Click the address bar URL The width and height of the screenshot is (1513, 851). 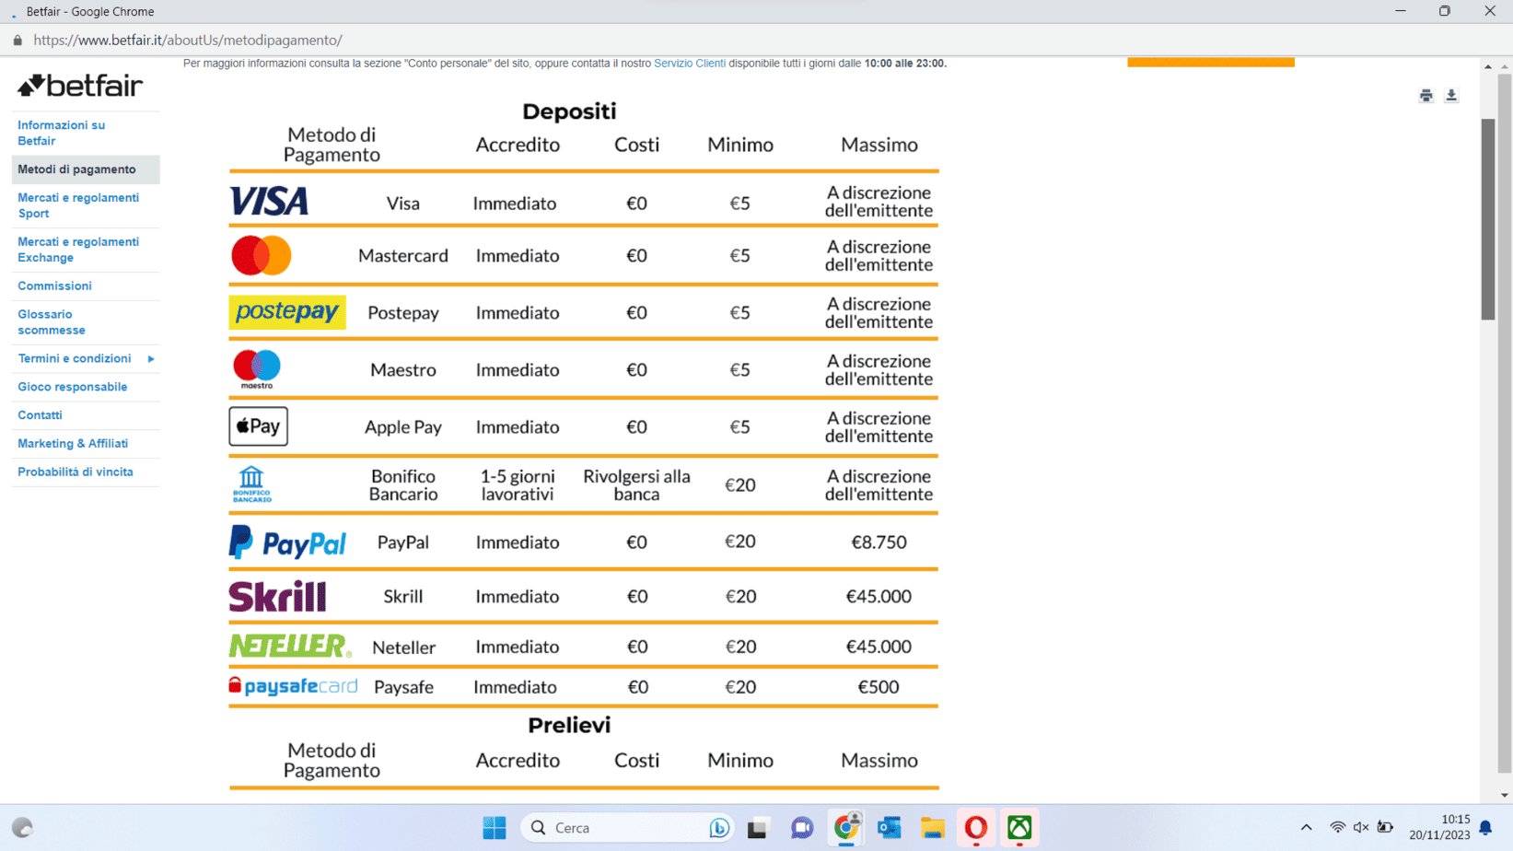(x=188, y=41)
